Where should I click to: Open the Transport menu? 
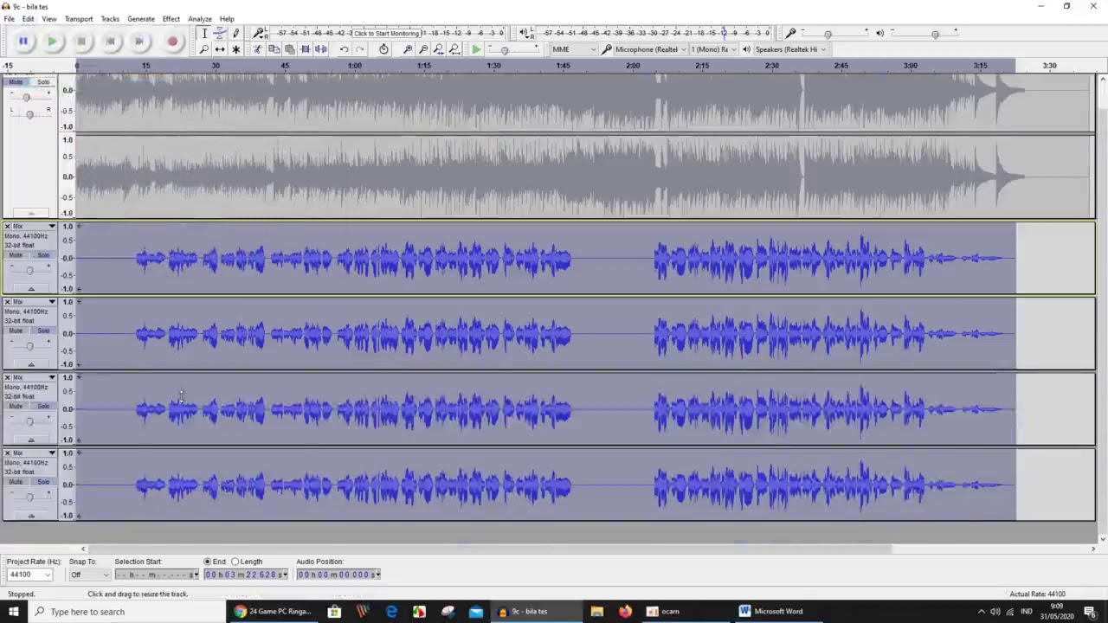79,19
